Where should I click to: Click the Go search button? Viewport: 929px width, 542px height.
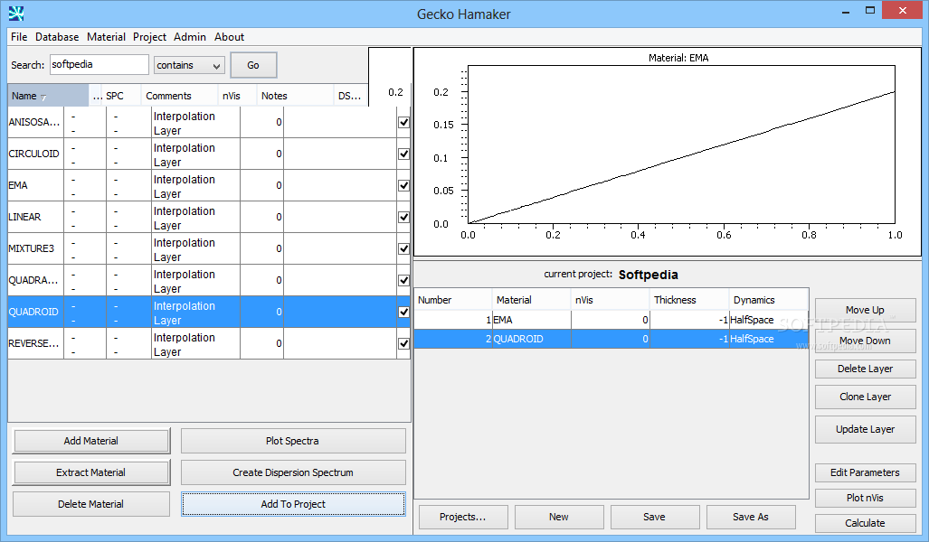point(253,65)
